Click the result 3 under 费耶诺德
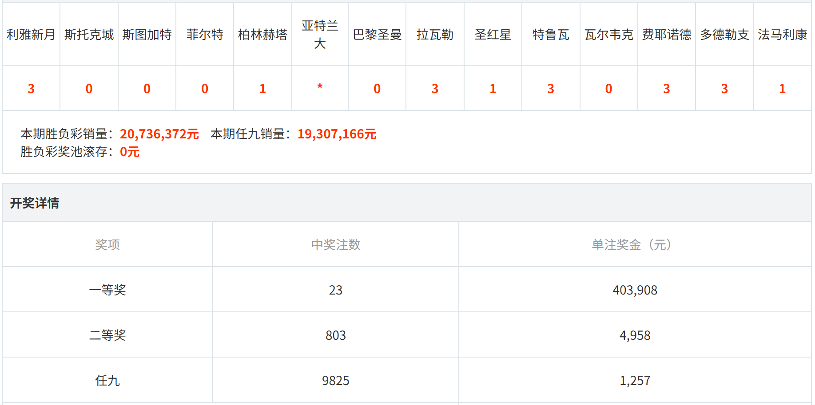This screenshot has width=815, height=405. pyautogui.click(x=667, y=89)
